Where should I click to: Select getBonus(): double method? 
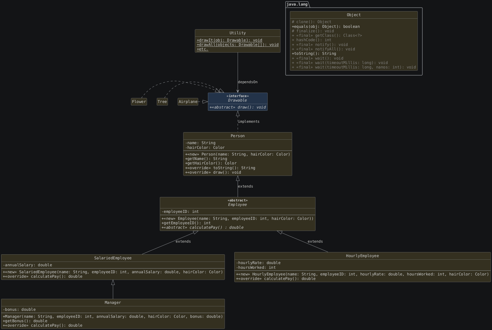coord(25,321)
